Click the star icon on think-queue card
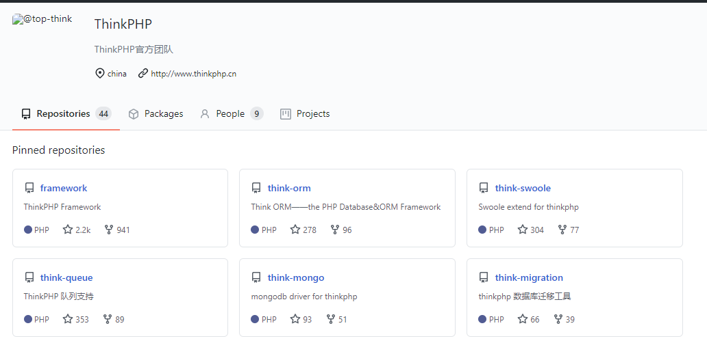Viewport: 707px width, 343px height. pyautogui.click(x=68, y=319)
